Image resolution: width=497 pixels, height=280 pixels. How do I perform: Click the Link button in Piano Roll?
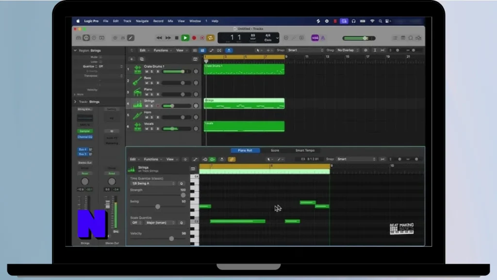click(232, 159)
